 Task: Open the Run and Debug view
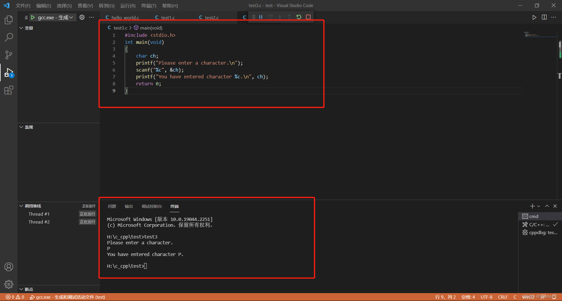[9, 72]
